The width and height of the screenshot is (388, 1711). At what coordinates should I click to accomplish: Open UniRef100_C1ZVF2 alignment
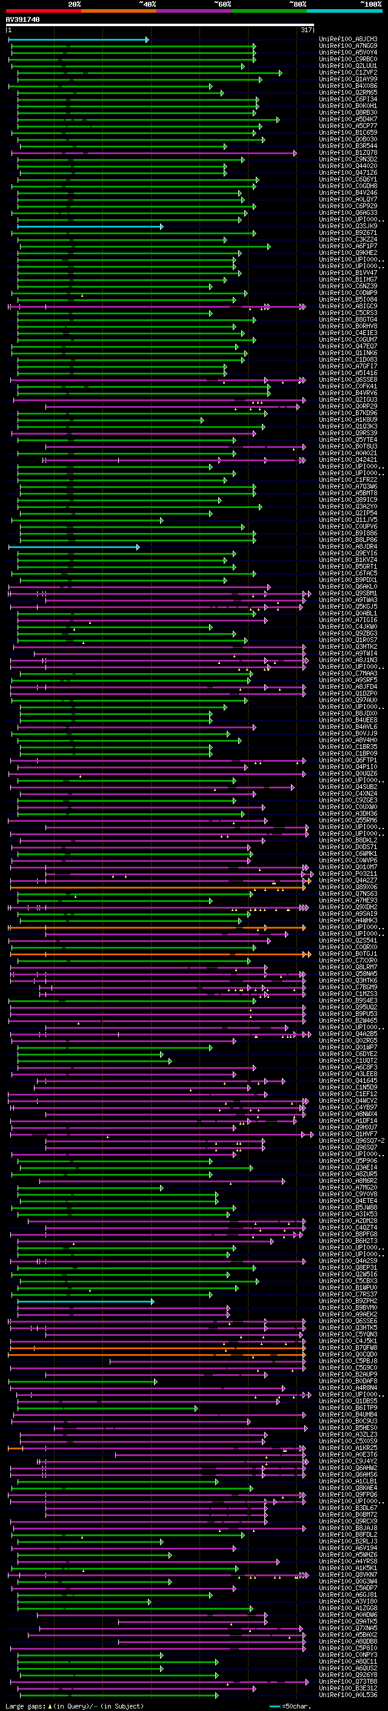click(x=348, y=72)
